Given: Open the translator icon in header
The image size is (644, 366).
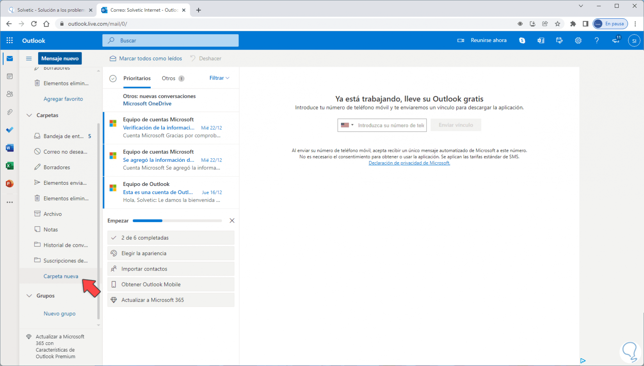Looking at the screenshot, I should (541, 41).
